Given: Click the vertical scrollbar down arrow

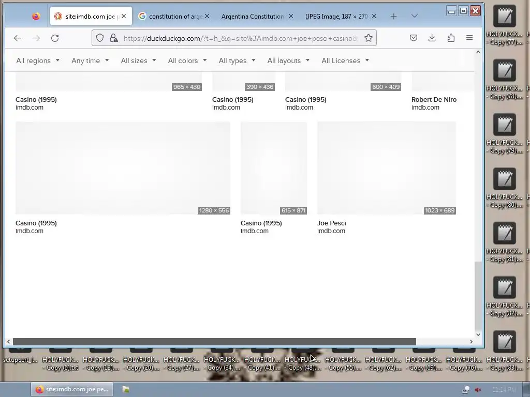Looking at the screenshot, I should click(x=478, y=334).
